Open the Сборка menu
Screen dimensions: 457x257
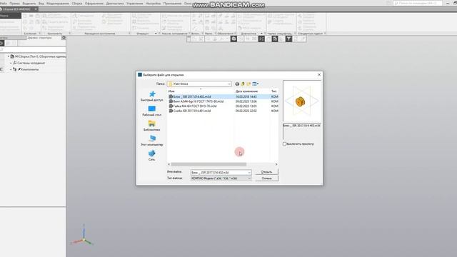tap(77, 4)
